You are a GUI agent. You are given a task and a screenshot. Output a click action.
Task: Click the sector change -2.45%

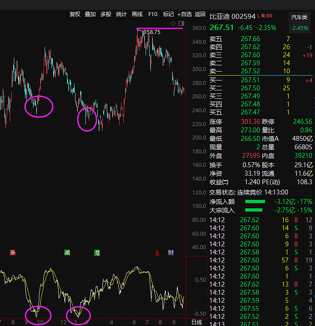click(299, 28)
